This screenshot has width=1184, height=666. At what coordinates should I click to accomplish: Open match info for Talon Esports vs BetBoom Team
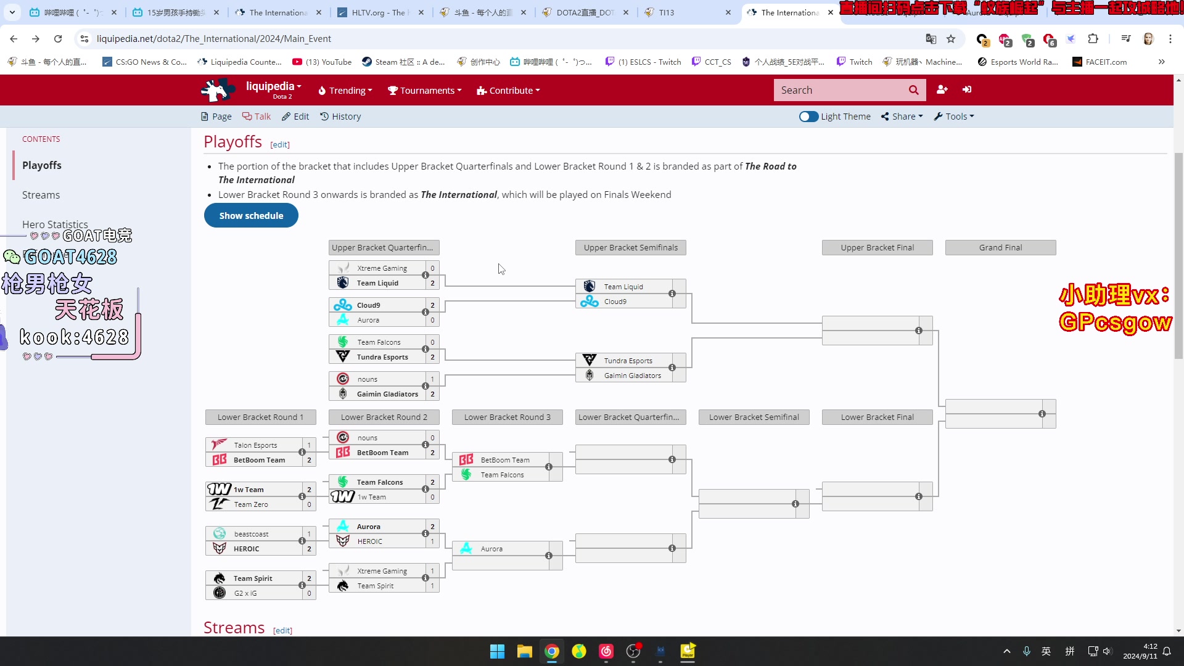pos(302,452)
